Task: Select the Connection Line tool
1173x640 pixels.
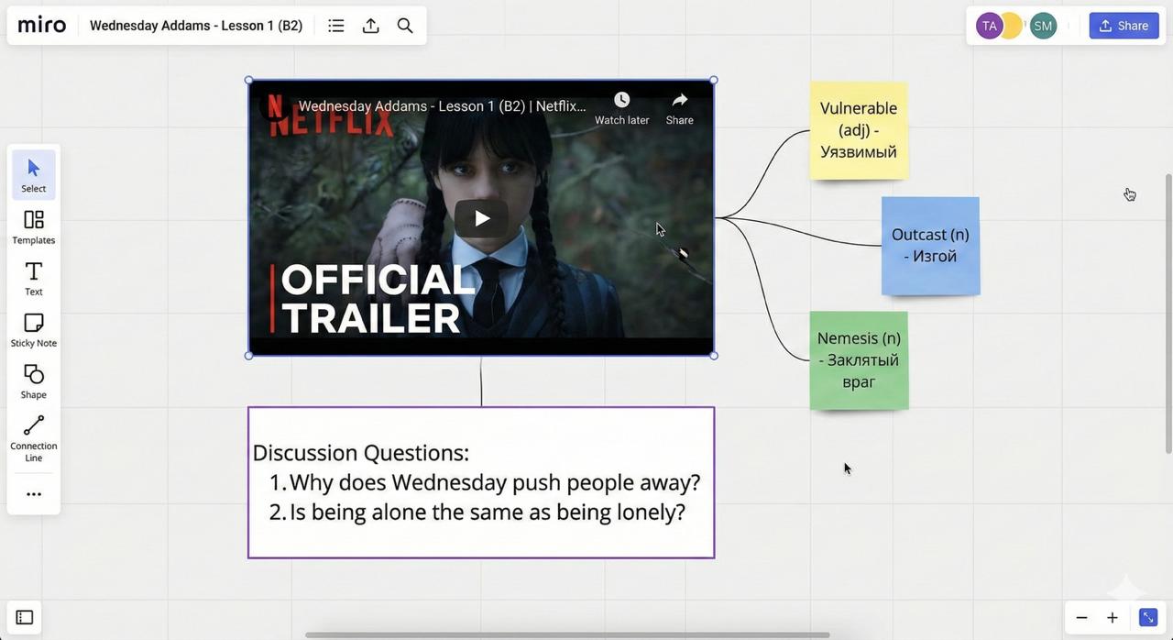Action: click(x=34, y=436)
